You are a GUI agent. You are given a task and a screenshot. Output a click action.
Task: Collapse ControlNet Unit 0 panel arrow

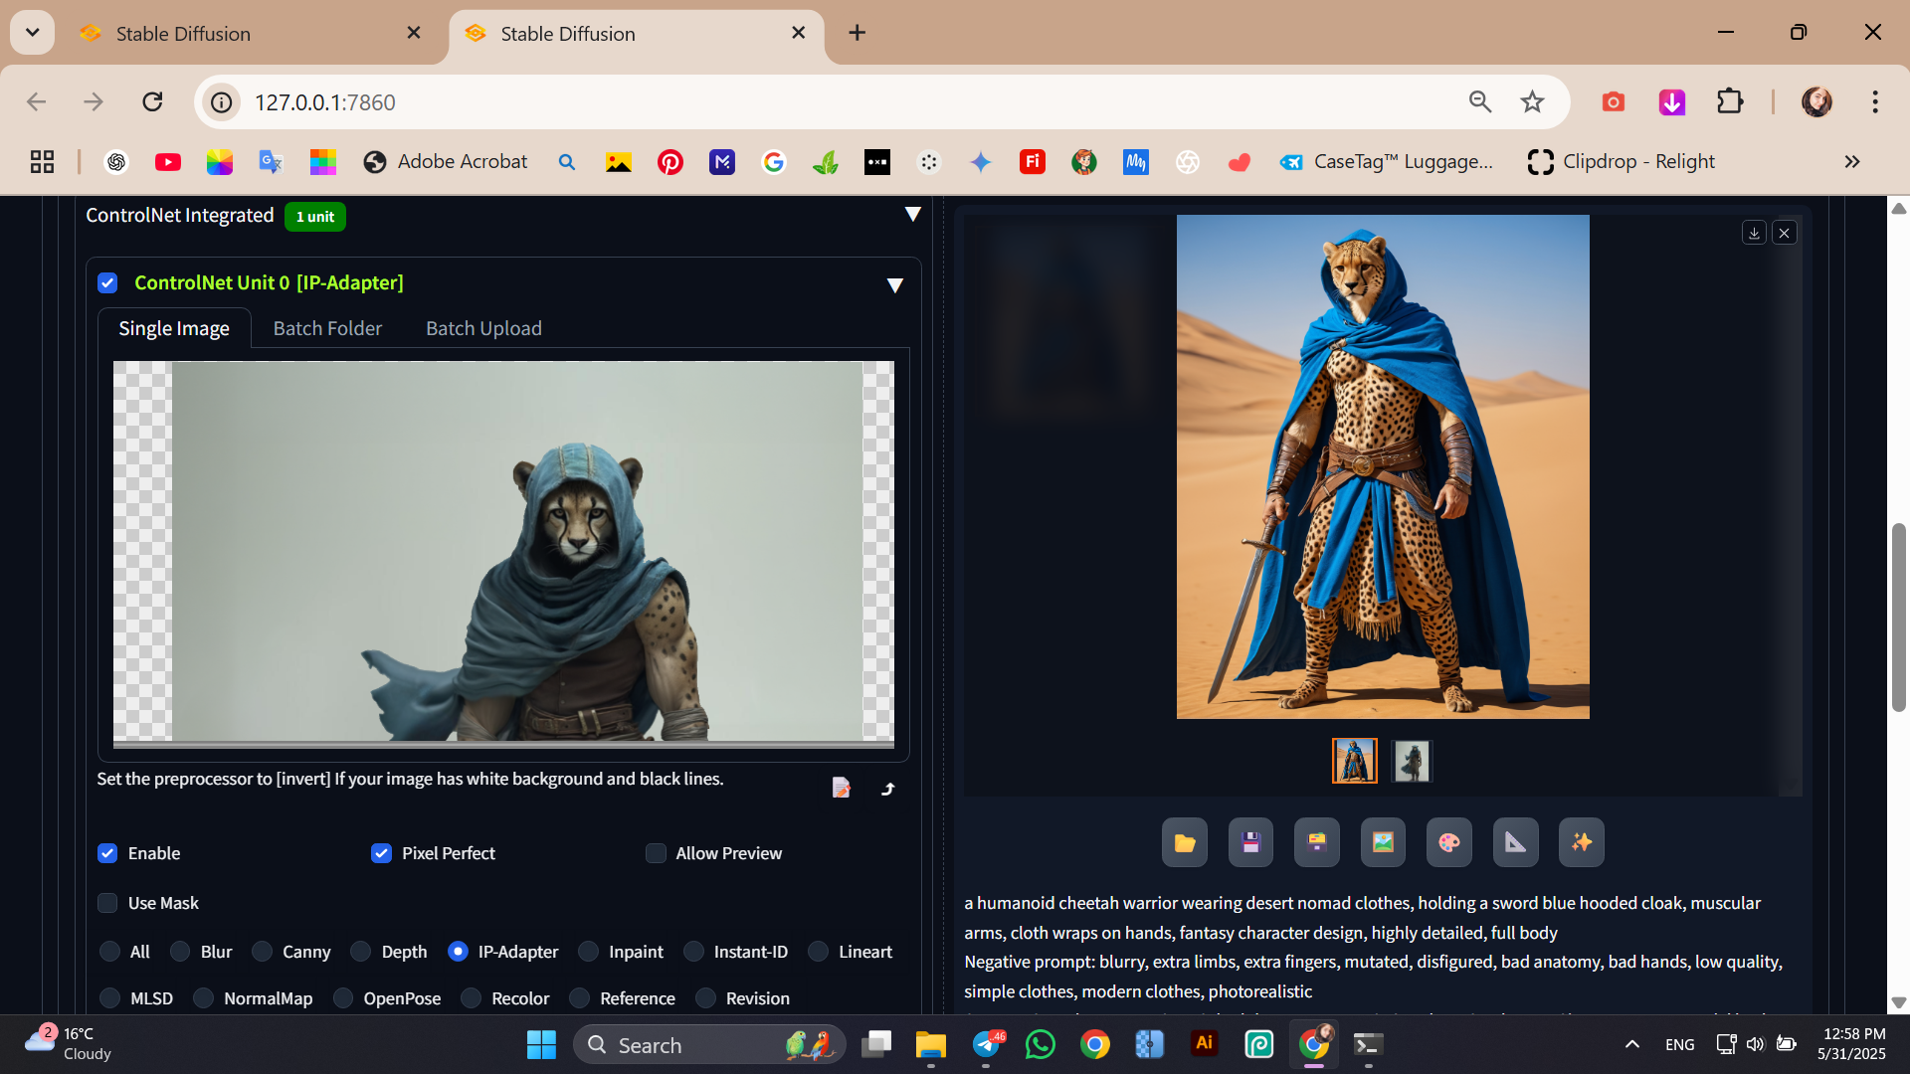pos(894,285)
